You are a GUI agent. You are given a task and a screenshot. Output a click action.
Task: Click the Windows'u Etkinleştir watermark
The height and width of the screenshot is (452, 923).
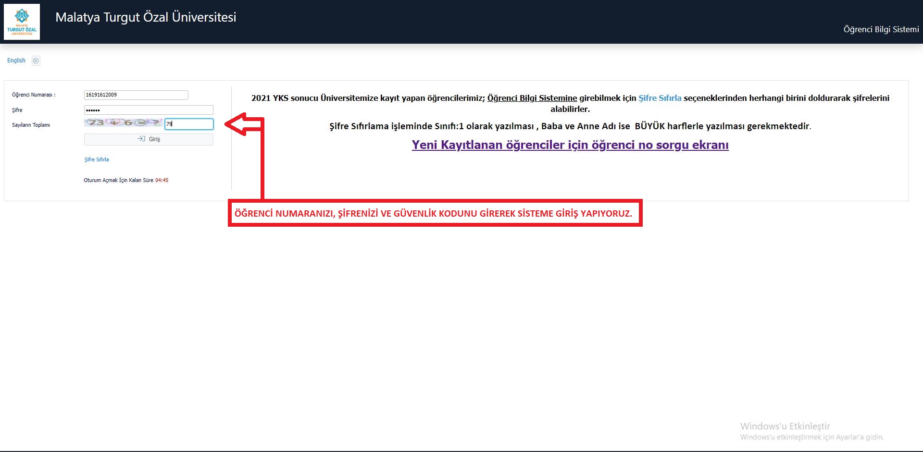tap(785, 426)
